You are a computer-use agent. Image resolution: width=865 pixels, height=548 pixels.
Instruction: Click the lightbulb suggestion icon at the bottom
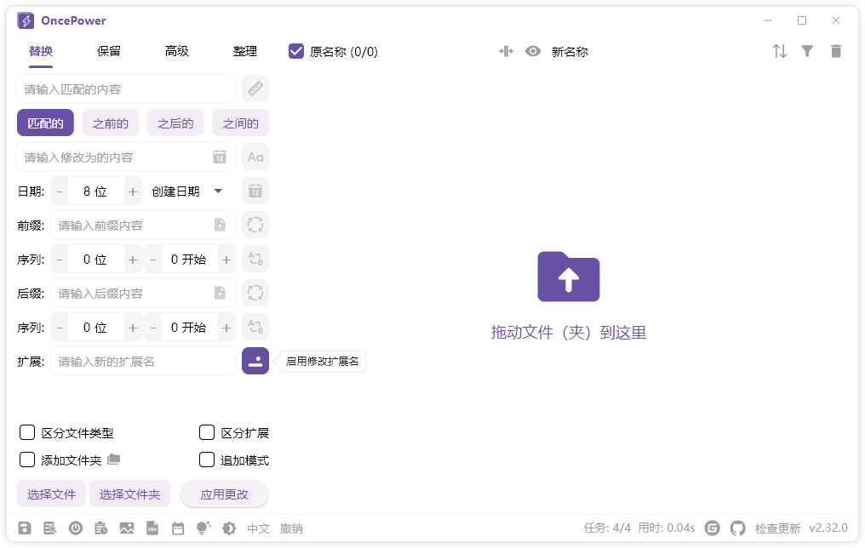203,528
